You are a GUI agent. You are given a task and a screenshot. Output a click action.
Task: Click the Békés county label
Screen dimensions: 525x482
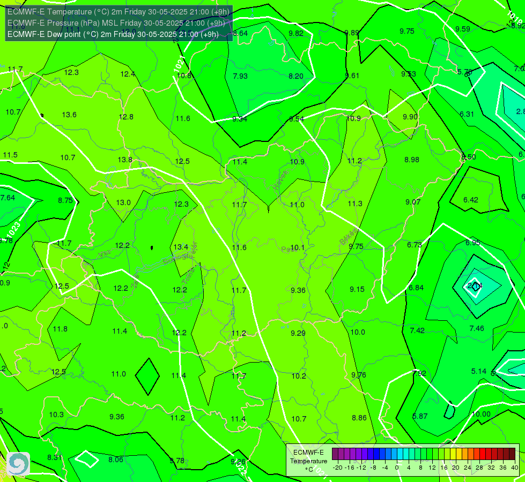pos(348,237)
